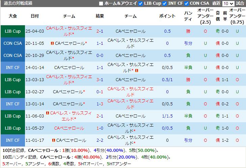Select LIB Cup cell on 13-02-27 row

pos(13,92)
